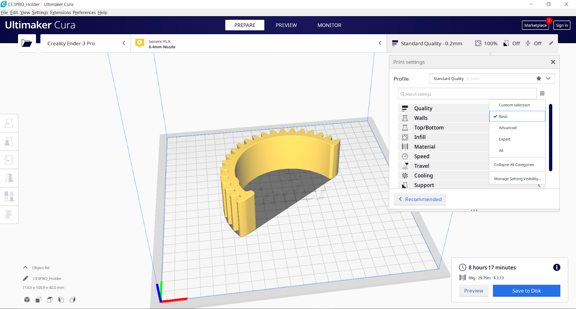Open the Settings menu
576x309 pixels.
[x=40, y=13]
